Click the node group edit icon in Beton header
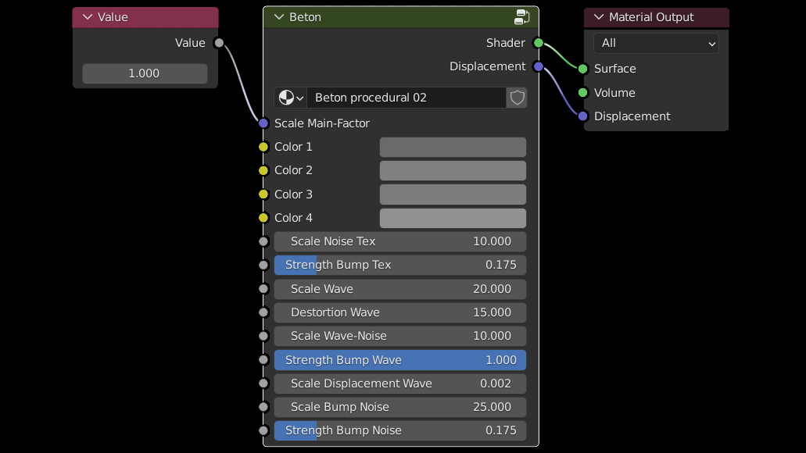This screenshot has height=453, width=806. [x=522, y=17]
